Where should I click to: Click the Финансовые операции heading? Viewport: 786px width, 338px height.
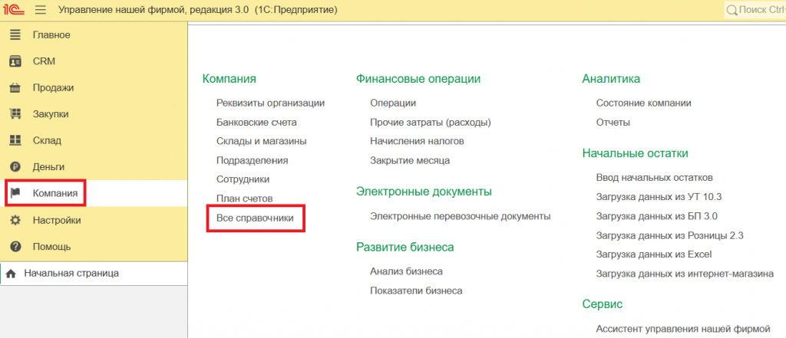[x=418, y=79]
